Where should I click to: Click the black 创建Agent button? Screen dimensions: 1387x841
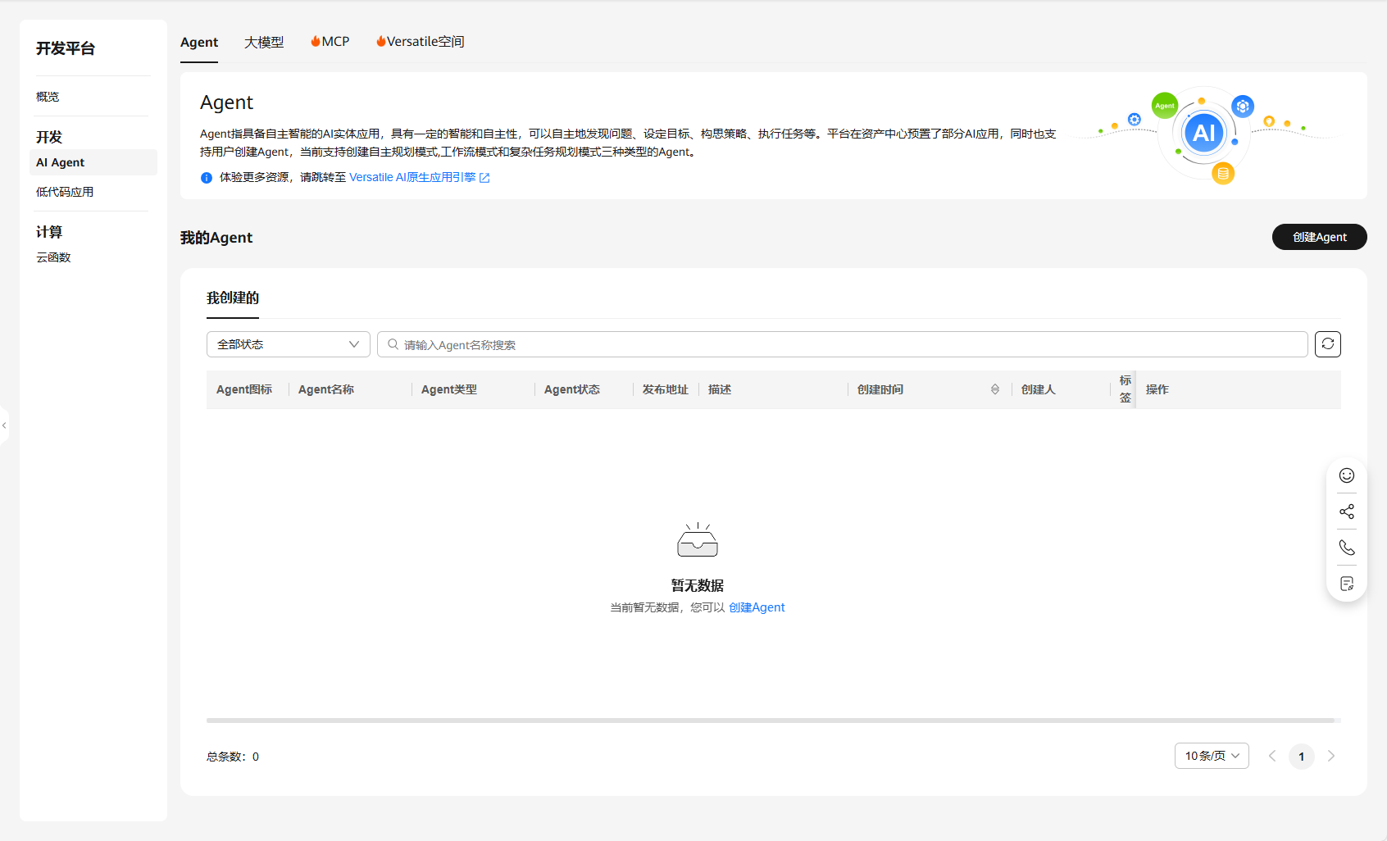point(1320,237)
